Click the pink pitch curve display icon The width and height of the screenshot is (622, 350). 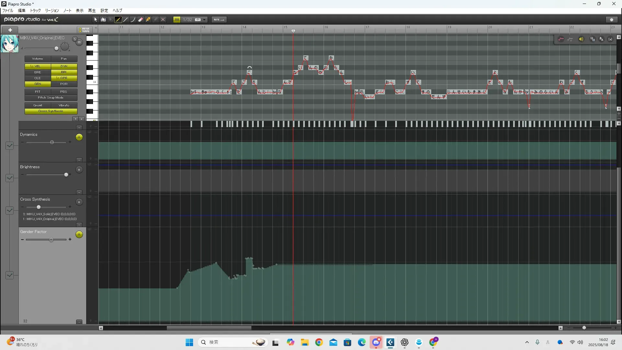[x=561, y=39]
